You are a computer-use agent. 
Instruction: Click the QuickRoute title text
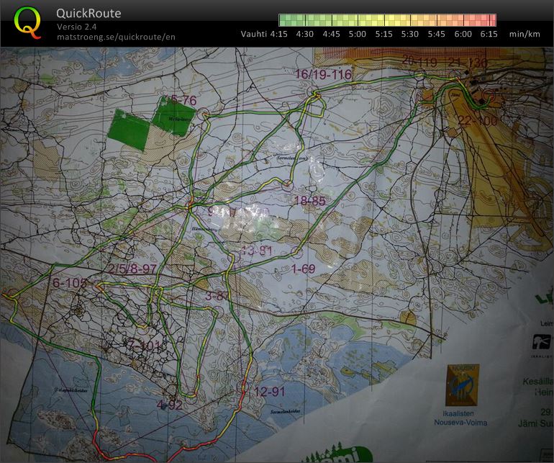[x=88, y=14]
